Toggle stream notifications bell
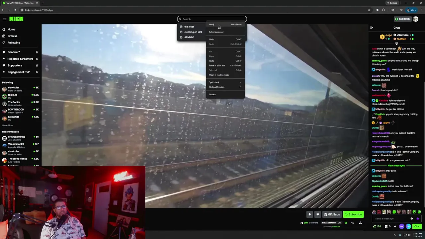Image resolution: width=425 pixels, height=239 pixels. point(309,214)
